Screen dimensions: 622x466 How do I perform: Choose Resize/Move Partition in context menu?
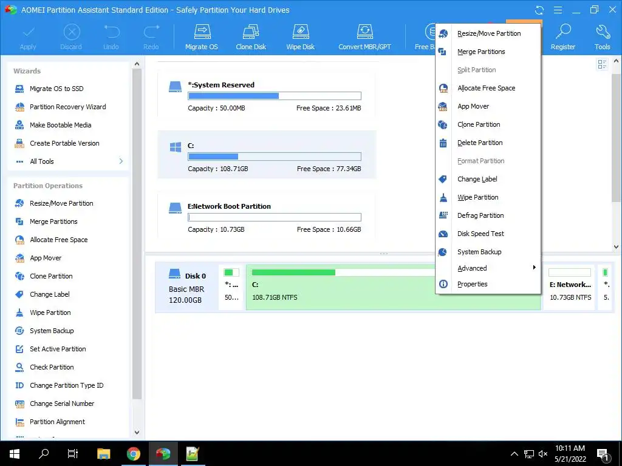point(488,34)
